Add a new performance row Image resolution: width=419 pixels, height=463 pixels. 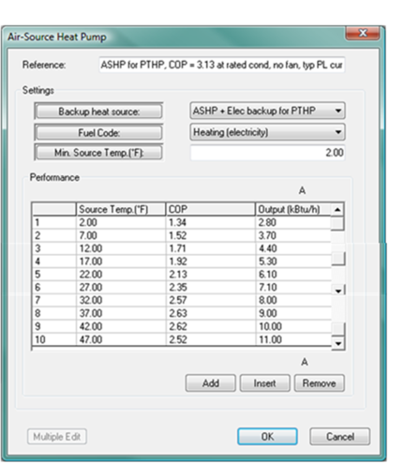(211, 383)
